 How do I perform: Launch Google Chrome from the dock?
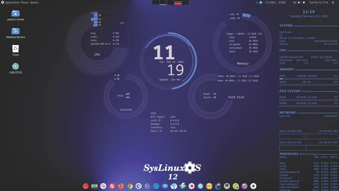coord(130,186)
